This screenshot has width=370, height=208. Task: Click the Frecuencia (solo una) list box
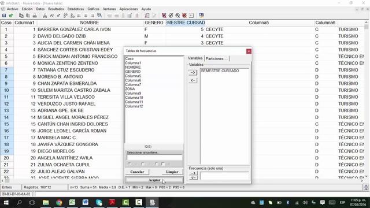(224, 176)
